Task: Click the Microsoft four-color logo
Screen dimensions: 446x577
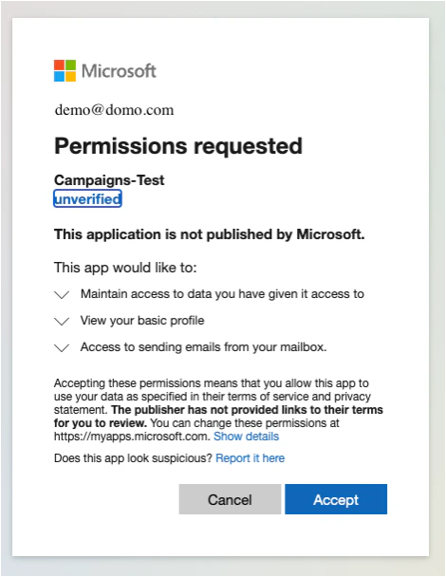Action: [65, 70]
